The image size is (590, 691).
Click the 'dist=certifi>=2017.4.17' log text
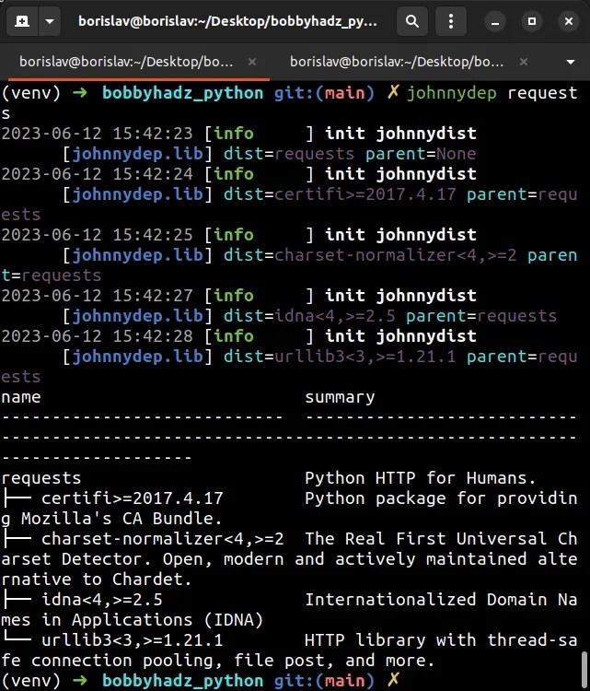(x=340, y=194)
